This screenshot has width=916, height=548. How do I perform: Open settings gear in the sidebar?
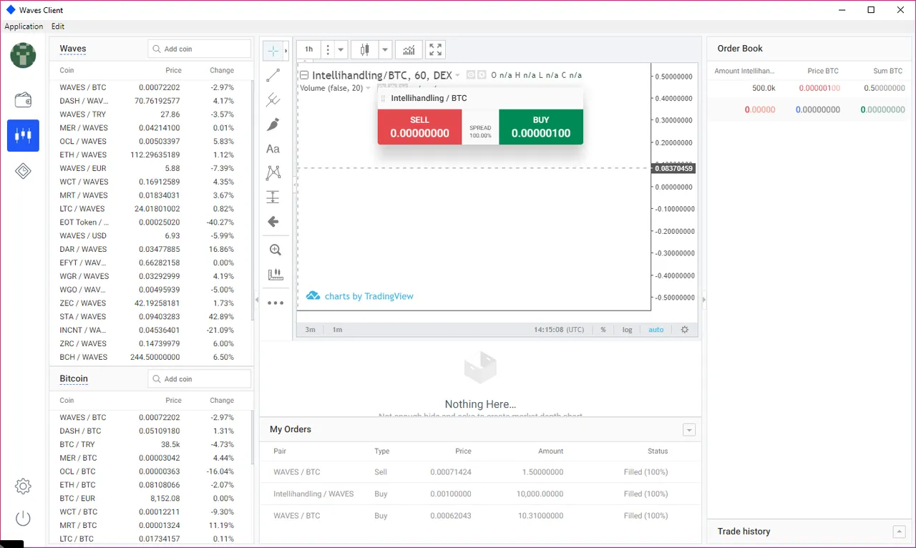pos(23,486)
